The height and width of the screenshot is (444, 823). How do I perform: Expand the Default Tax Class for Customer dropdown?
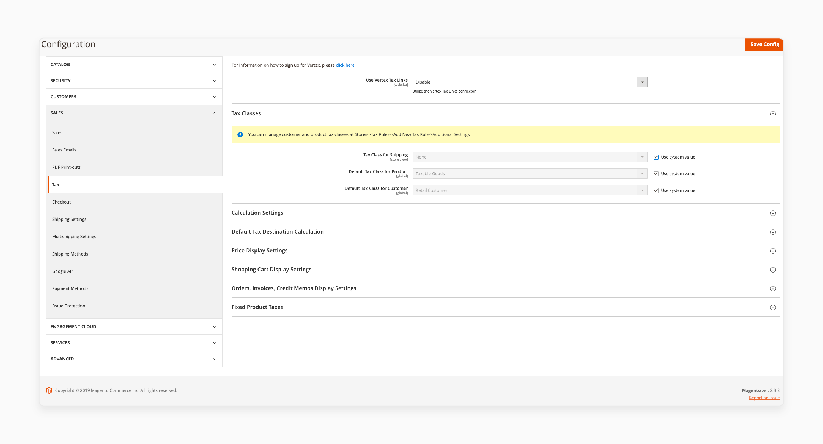643,190
